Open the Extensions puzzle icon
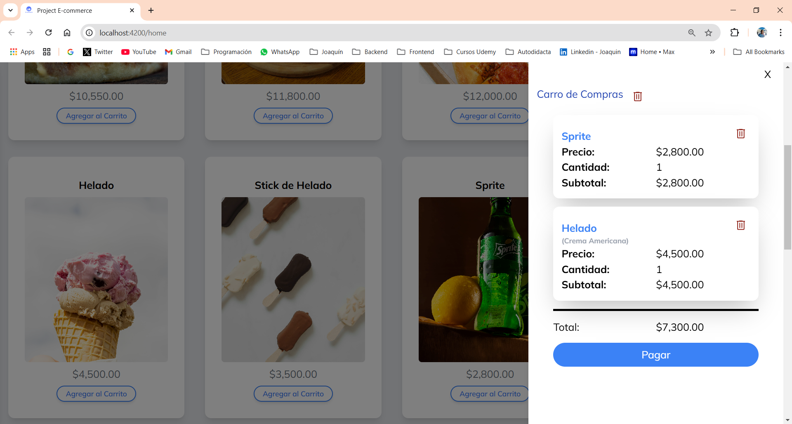 pyautogui.click(x=734, y=33)
